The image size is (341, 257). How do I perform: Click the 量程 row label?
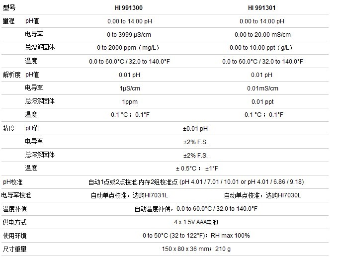[9, 21]
